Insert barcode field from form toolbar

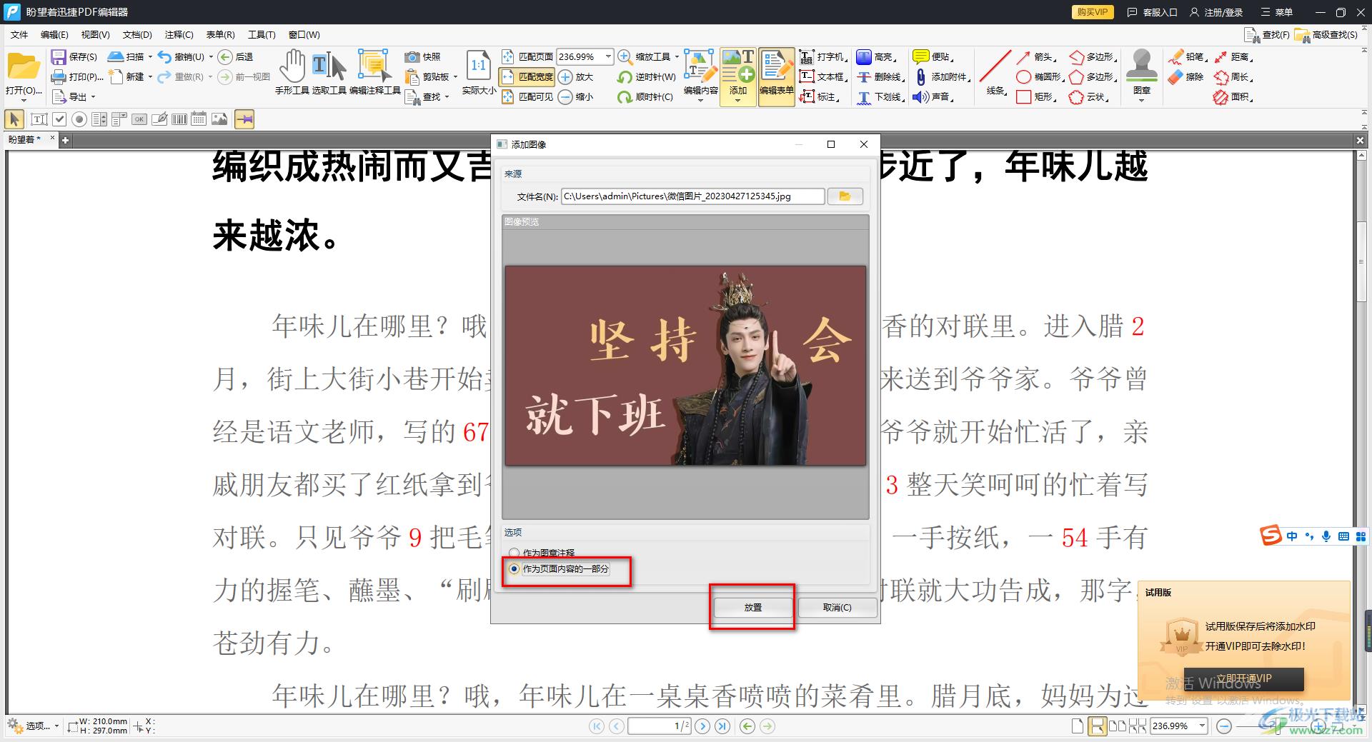point(179,119)
